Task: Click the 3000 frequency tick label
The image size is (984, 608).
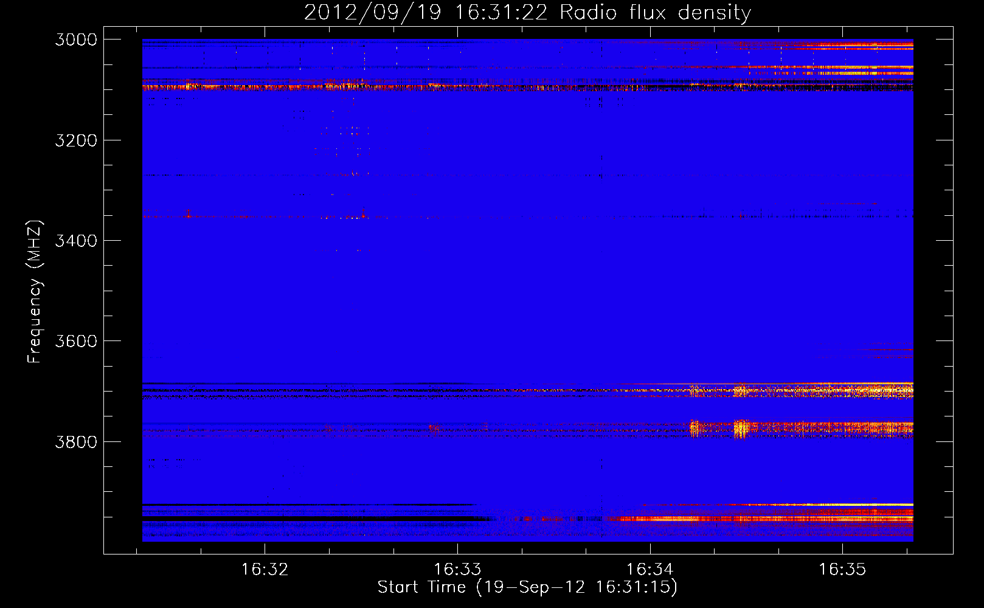Action: tap(76, 40)
